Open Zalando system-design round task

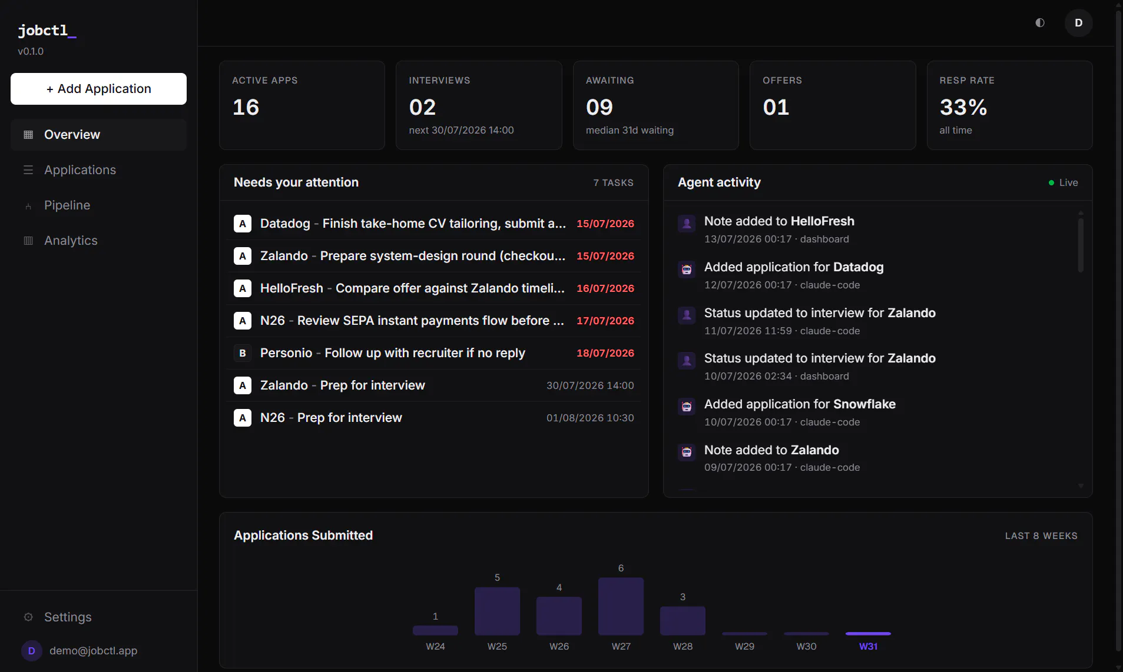pos(434,256)
